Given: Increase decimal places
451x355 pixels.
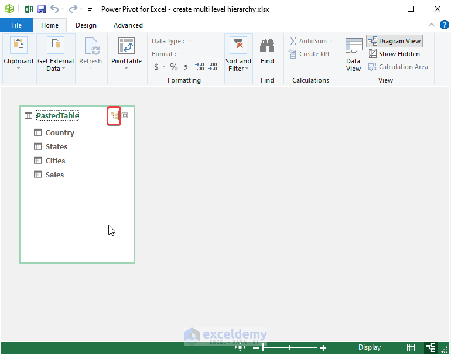Looking at the screenshot, I should click(199, 67).
